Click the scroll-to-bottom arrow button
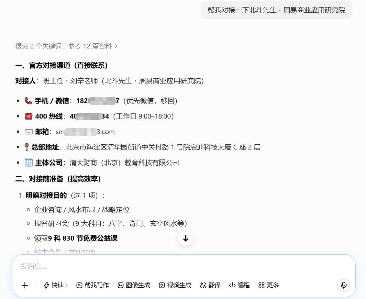The height and width of the screenshot is (299, 366). pyautogui.click(x=186, y=238)
